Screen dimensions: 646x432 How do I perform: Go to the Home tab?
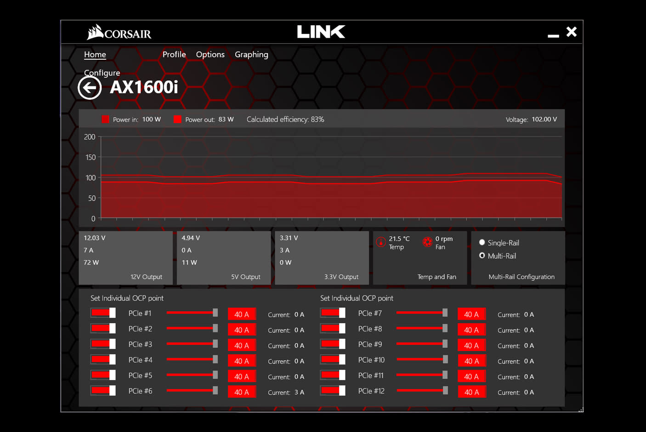(x=95, y=54)
